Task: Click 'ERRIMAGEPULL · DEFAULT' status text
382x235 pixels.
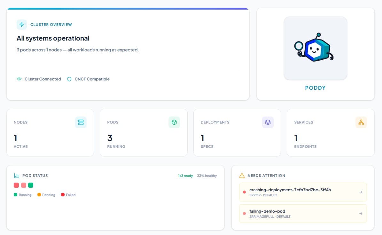Action: click(270, 216)
